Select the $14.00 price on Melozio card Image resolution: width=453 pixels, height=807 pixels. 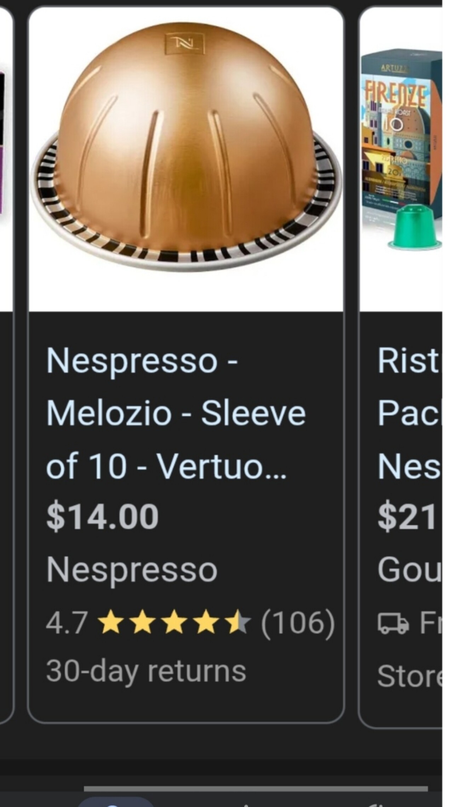click(x=102, y=517)
